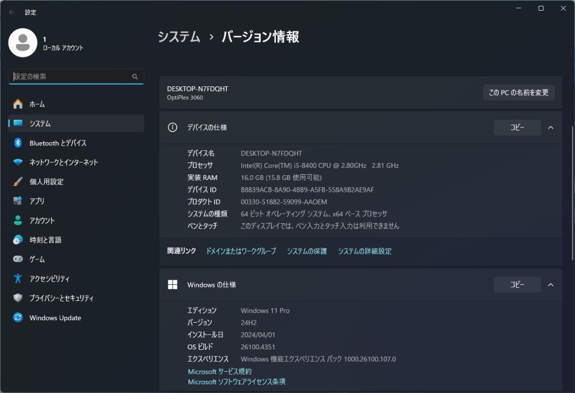Open システムの詳細設定 link

coord(365,251)
